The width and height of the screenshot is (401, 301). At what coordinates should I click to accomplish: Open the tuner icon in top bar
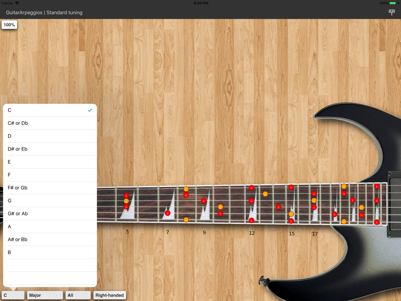pos(391,12)
